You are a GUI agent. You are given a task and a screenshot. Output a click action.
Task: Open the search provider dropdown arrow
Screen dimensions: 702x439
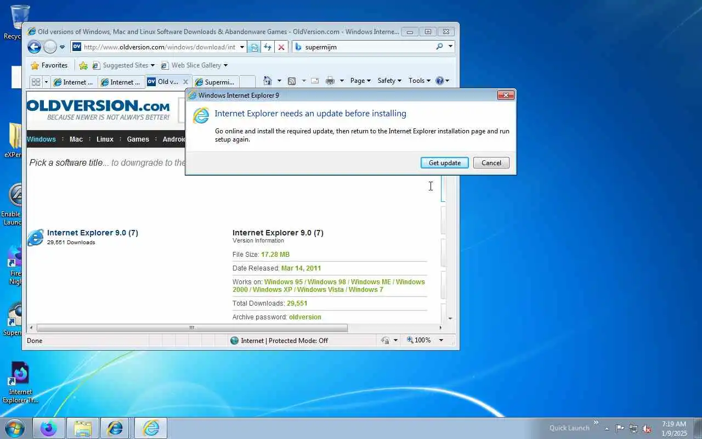(x=450, y=47)
